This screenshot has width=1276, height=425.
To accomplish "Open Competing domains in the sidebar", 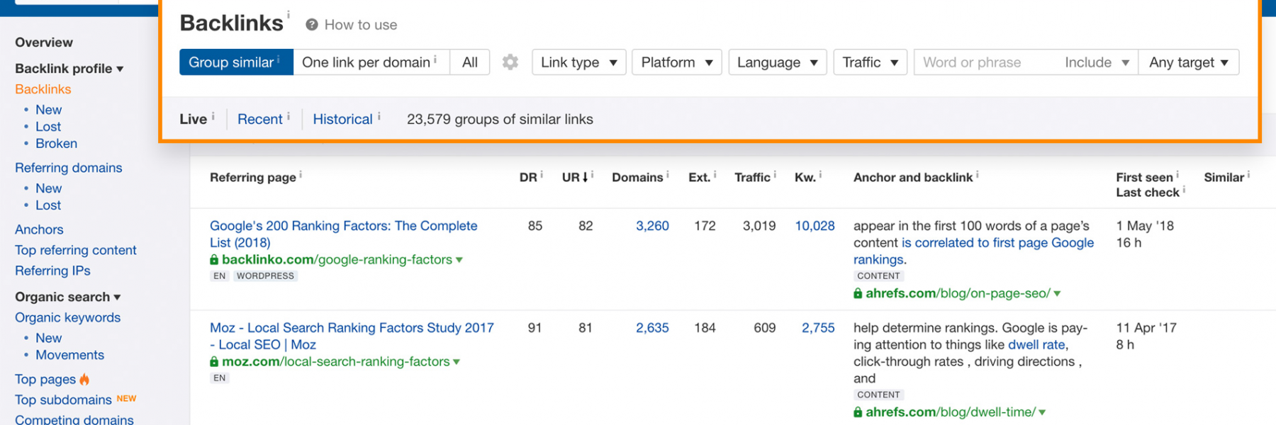I will coord(74,419).
